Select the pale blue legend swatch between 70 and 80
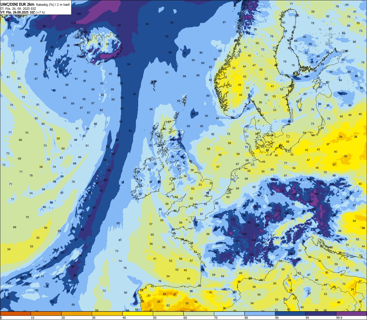The image size is (367, 320). pos(229,313)
